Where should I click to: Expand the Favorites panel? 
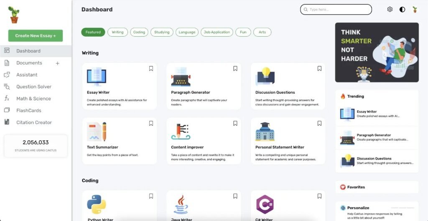pyautogui.click(x=377, y=187)
